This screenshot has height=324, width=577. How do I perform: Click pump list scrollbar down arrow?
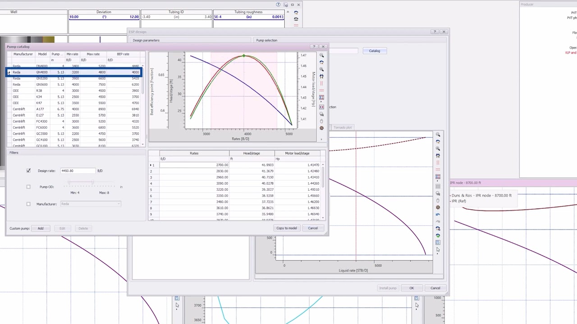[143, 144]
